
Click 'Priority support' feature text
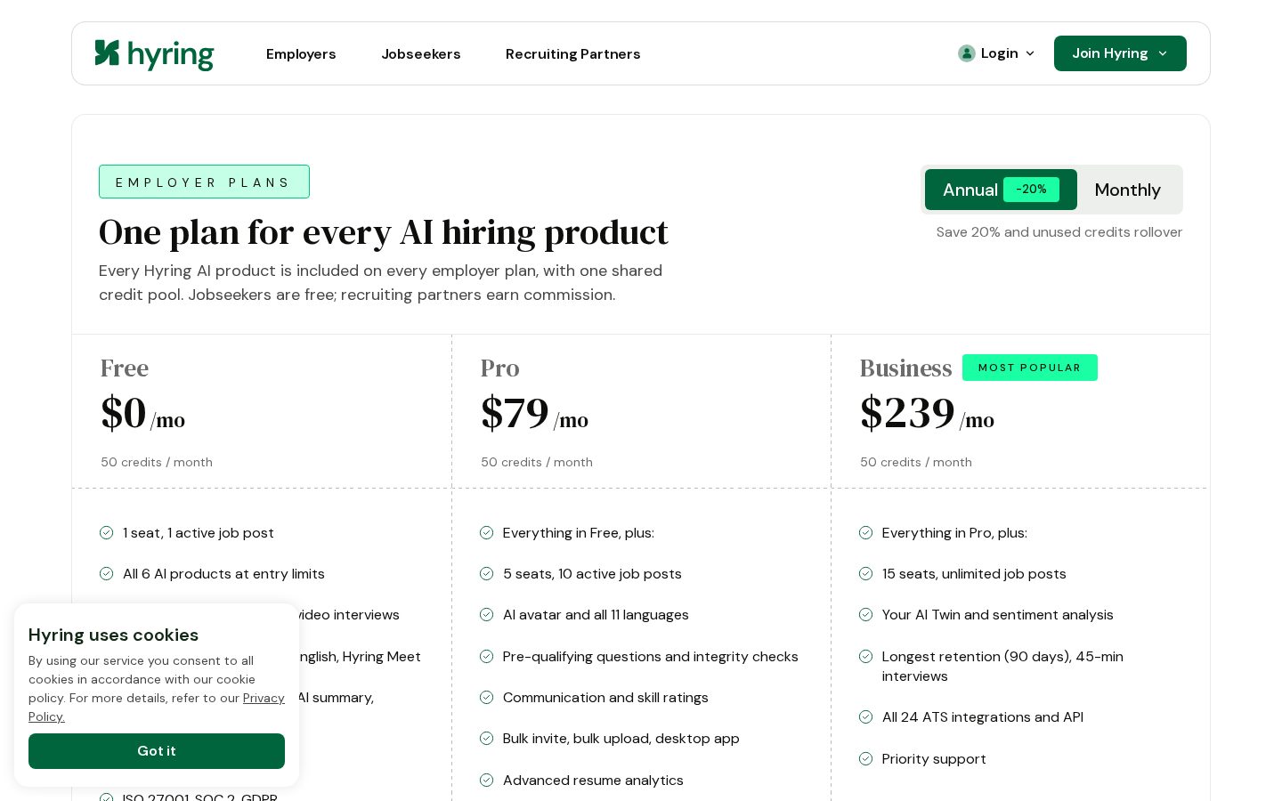pyautogui.click(x=934, y=759)
